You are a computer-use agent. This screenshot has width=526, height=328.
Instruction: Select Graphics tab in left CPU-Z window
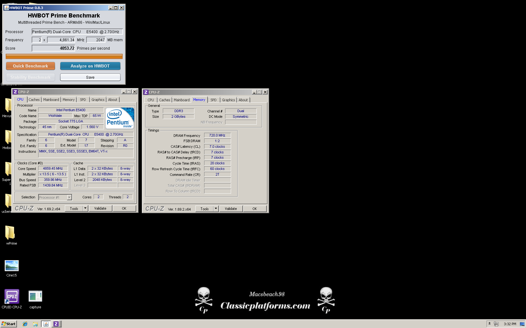click(x=98, y=100)
